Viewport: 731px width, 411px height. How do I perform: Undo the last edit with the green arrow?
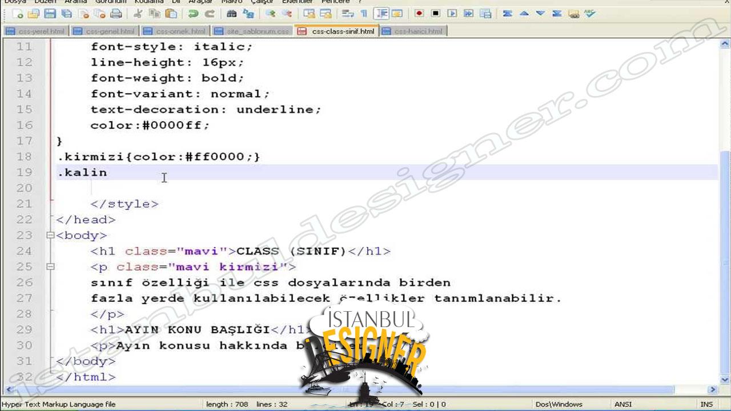tap(194, 13)
